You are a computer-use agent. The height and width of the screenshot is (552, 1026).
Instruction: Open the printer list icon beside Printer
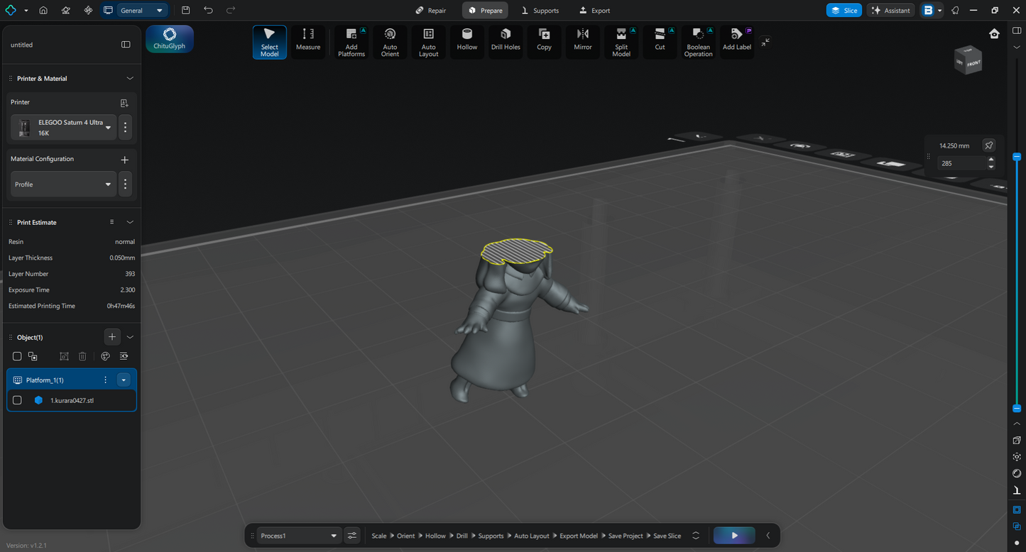coord(124,103)
